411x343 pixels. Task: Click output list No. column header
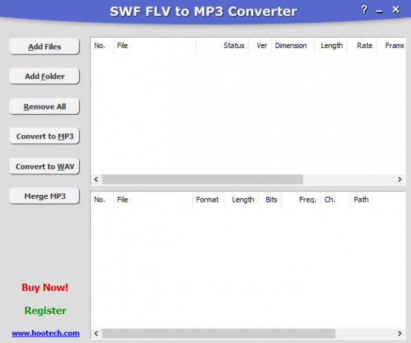[102, 200]
